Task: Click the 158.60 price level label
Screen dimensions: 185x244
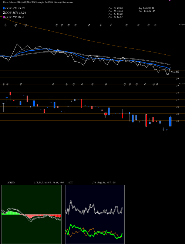Action: 175,72
